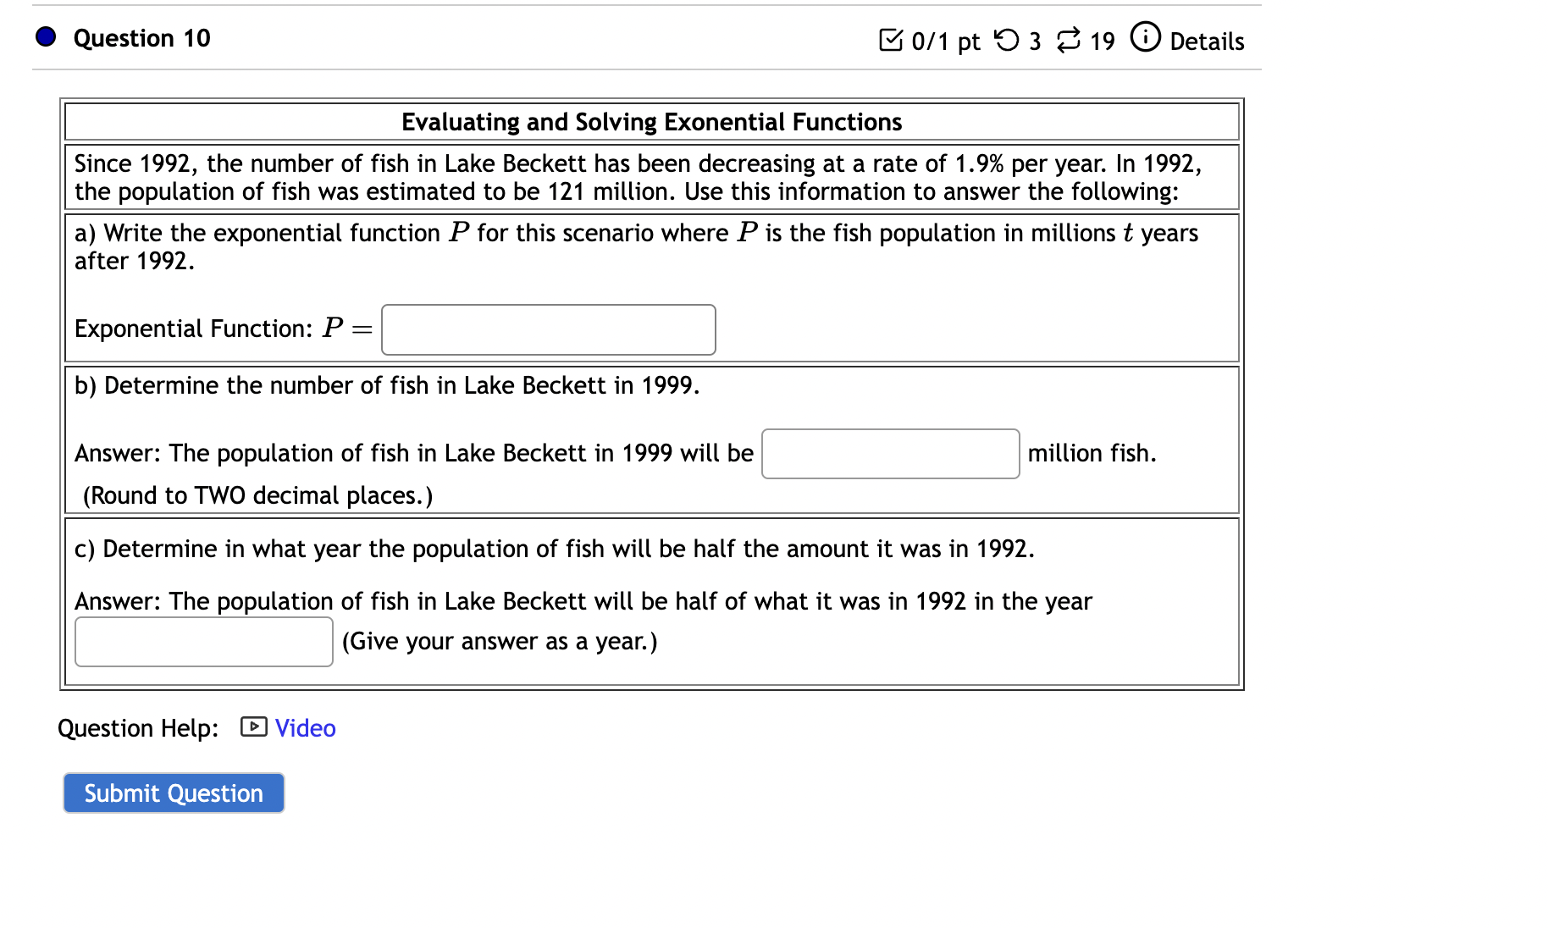
Task: Submit the question answers
Action: click(173, 793)
